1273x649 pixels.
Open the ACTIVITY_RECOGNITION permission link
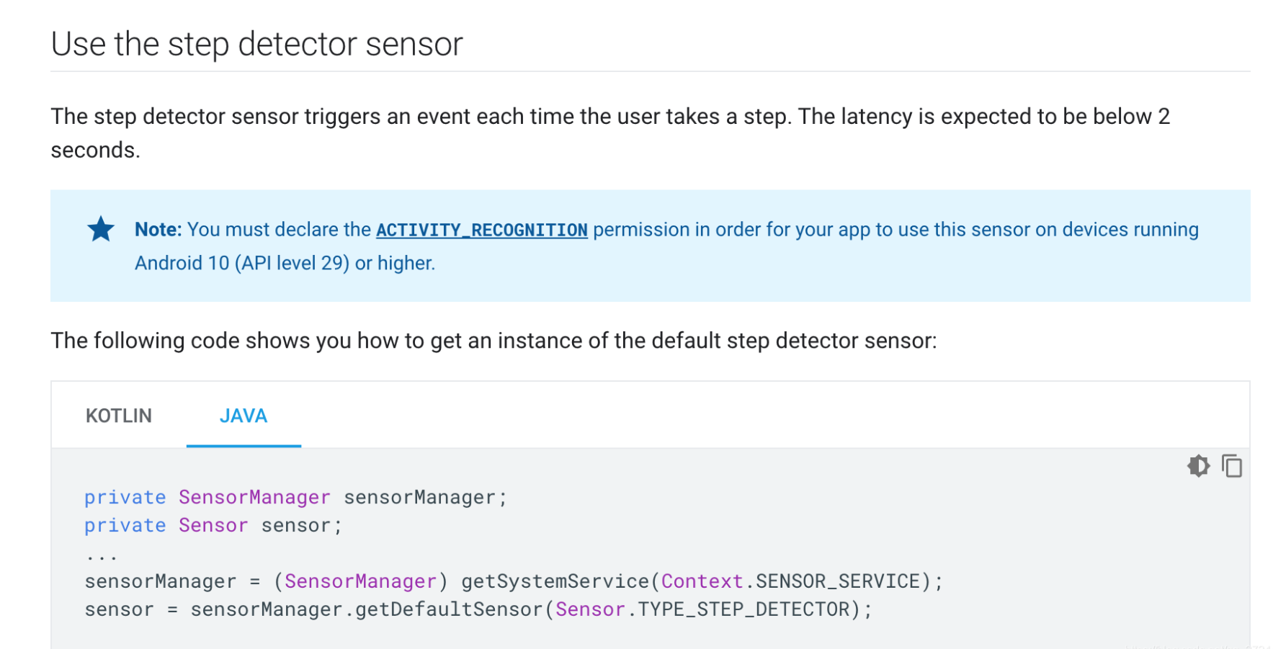point(481,230)
